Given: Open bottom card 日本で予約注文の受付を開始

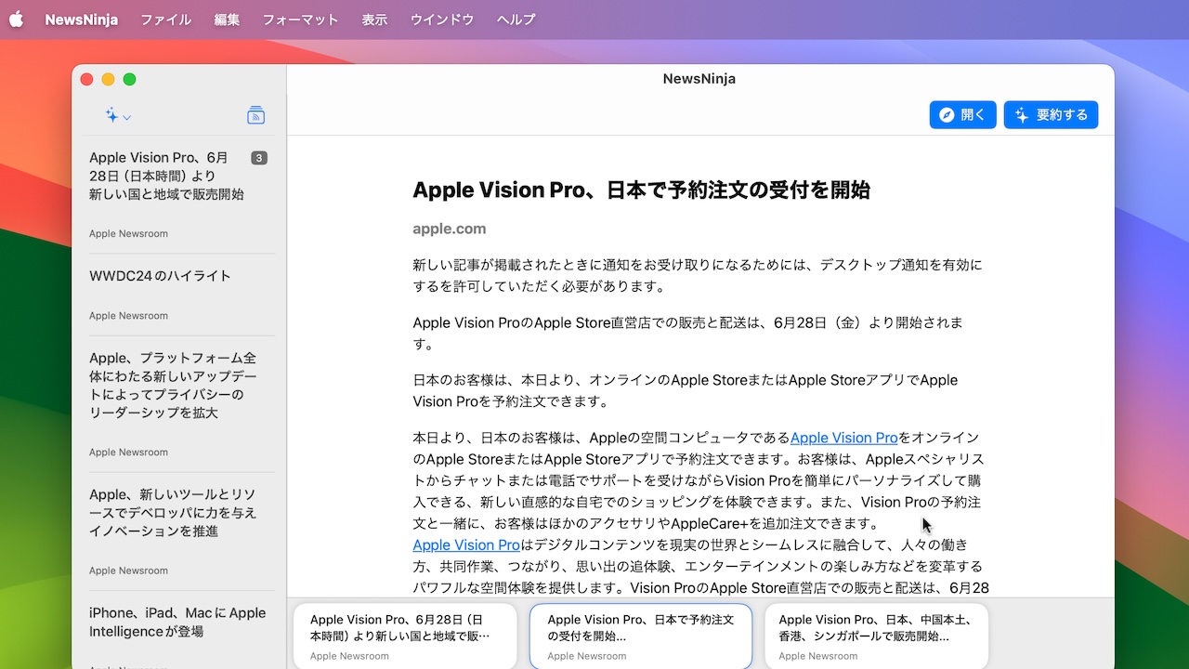Looking at the screenshot, I should pos(641,636).
